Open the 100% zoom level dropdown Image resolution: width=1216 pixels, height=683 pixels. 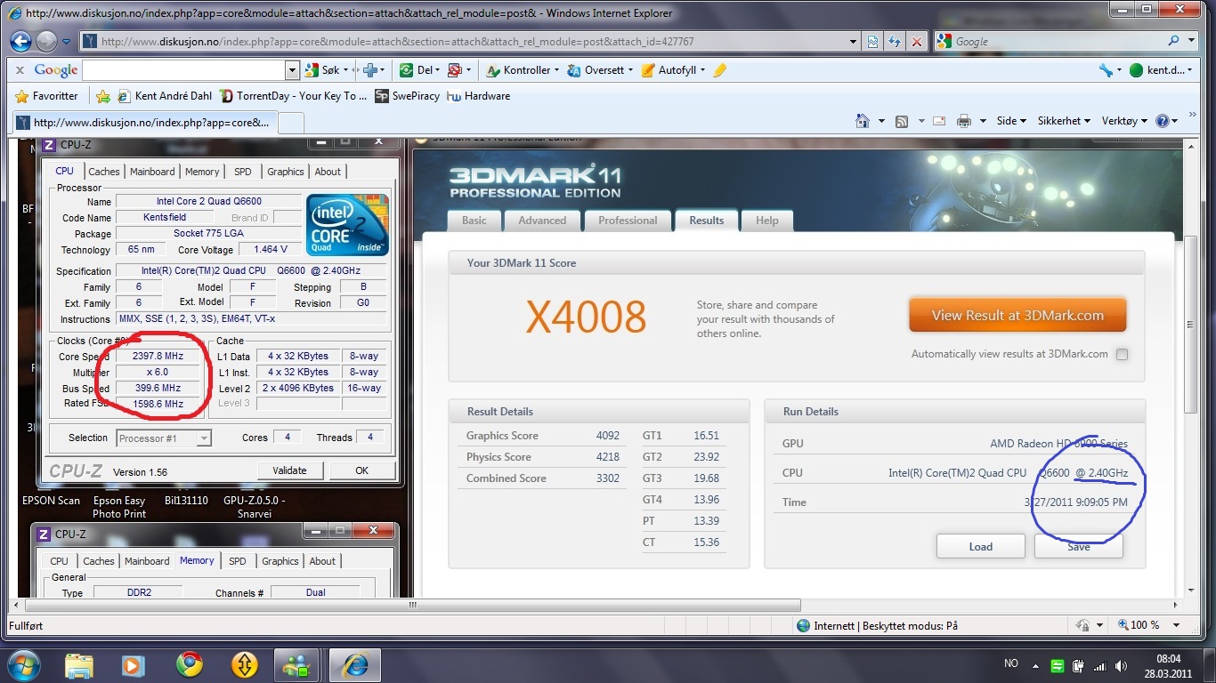click(1177, 625)
